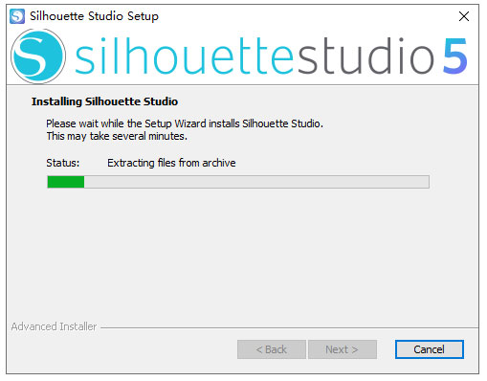487x381 pixels.
Task: Click the This may take several minutes text
Action: click(x=117, y=136)
